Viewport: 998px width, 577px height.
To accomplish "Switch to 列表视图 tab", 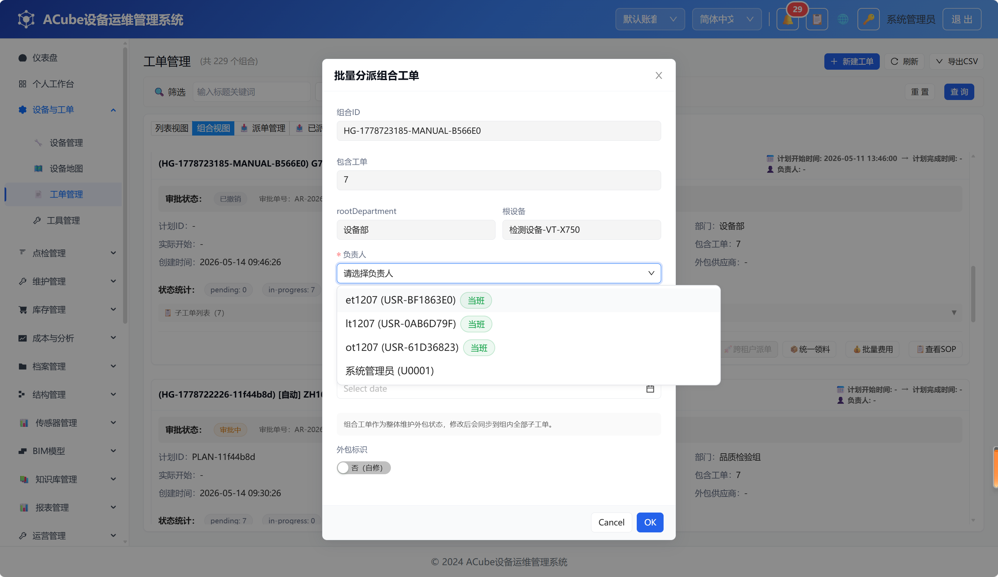I will tap(172, 128).
